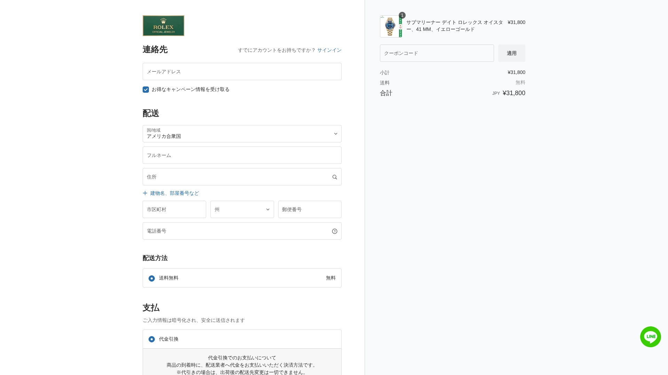The width and height of the screenshot is (668, 375).
Task: Click the ご入力情報は暗号化され security note
Action: [194, 320]
